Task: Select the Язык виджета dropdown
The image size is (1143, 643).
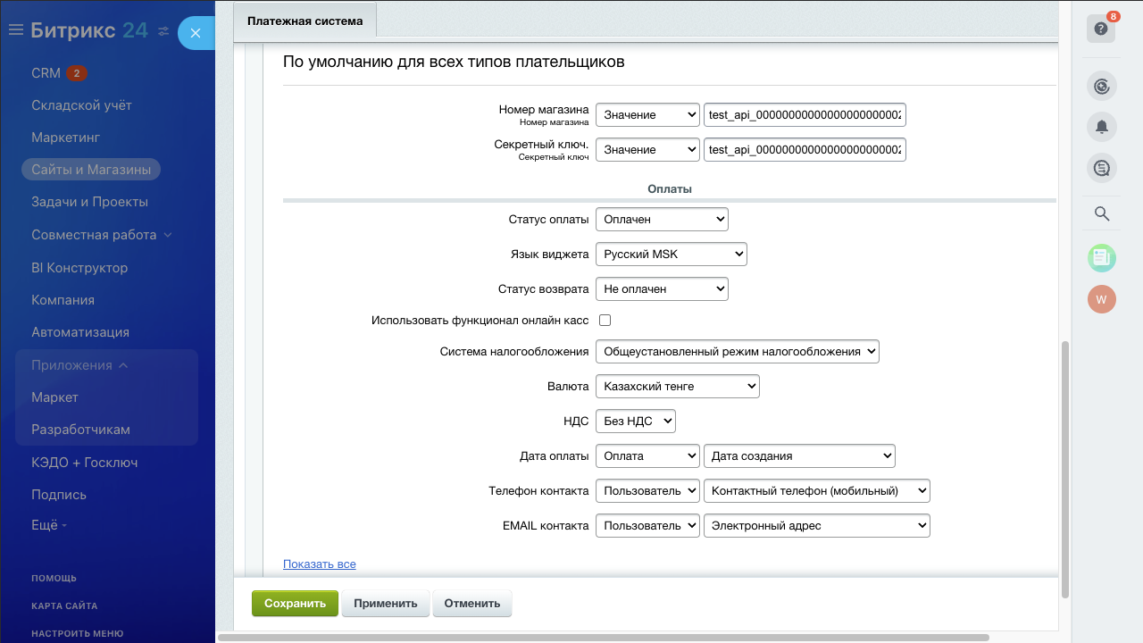Action: click(671, 255)
